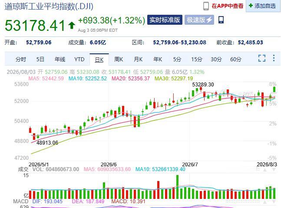
Task: Click the MACD: 10.391 indicator label
Action: (128, 201)
